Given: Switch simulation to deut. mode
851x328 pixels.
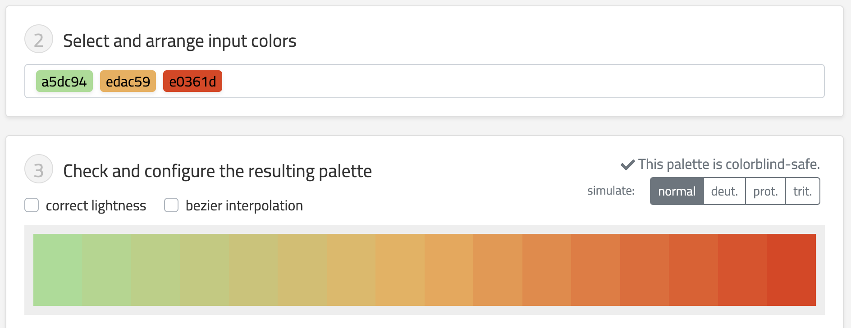Looking at the screenshot, I should (724, 191).
